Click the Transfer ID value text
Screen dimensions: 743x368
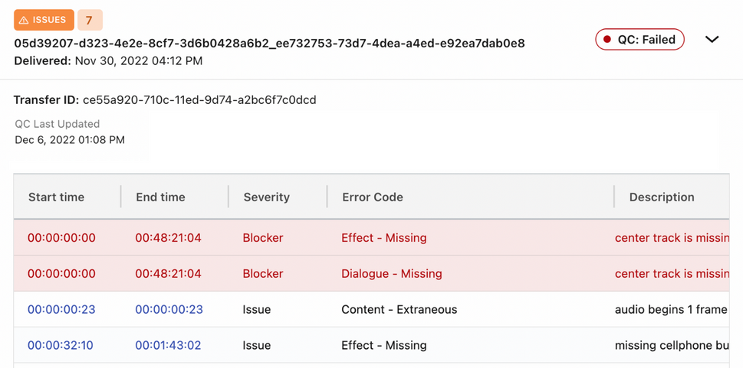pos(199,100)
